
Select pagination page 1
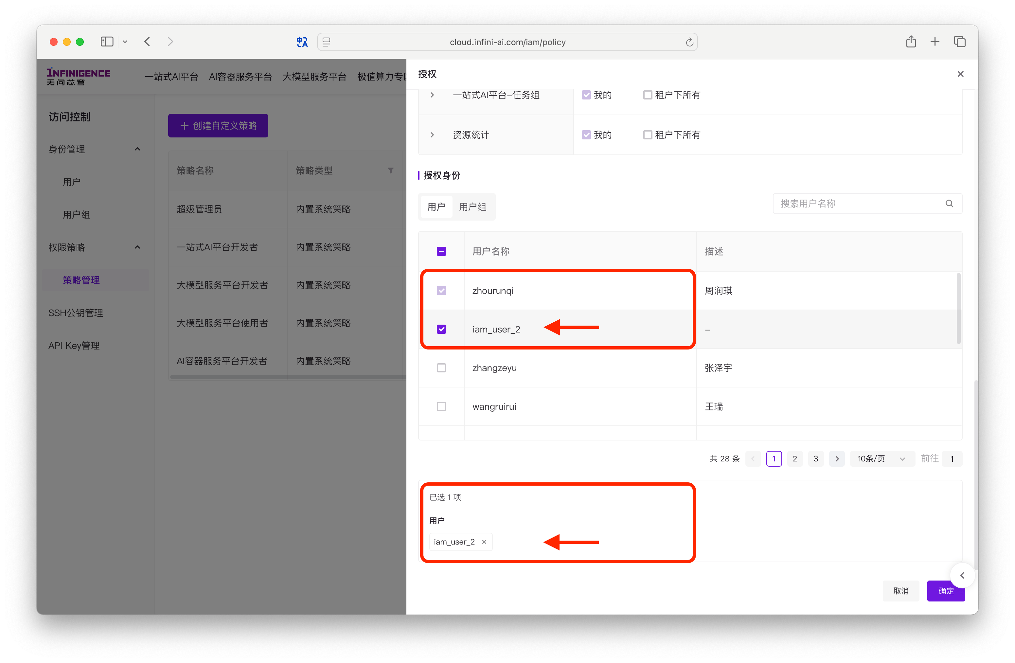click(774, 459)
